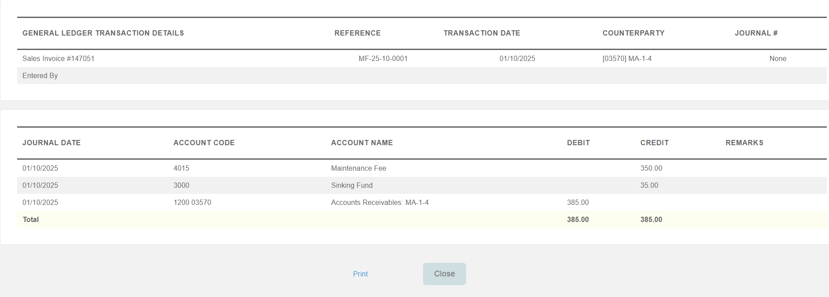
Task: Click Accounts Receivables: MA-1-4 entry
Action: click(380, 203)
